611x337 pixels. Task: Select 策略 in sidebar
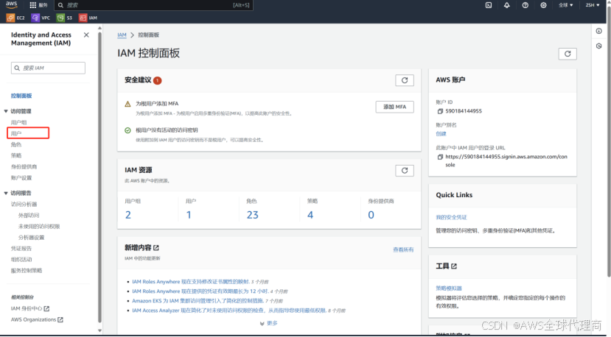[x=16, y=156]
